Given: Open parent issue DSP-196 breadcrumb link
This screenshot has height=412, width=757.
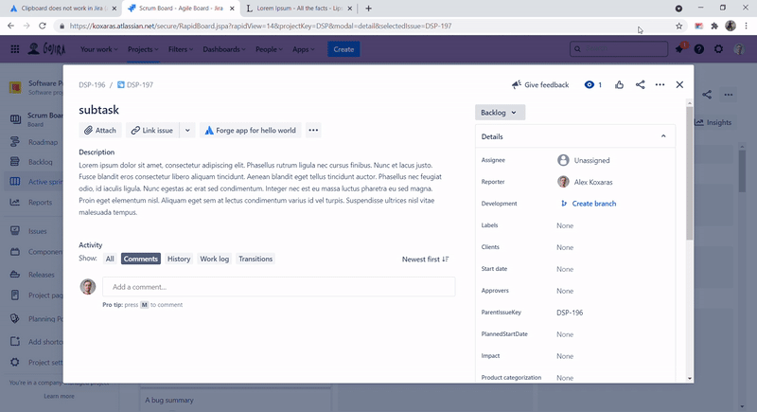Looking at the screenshot, I should click(92, 85).
